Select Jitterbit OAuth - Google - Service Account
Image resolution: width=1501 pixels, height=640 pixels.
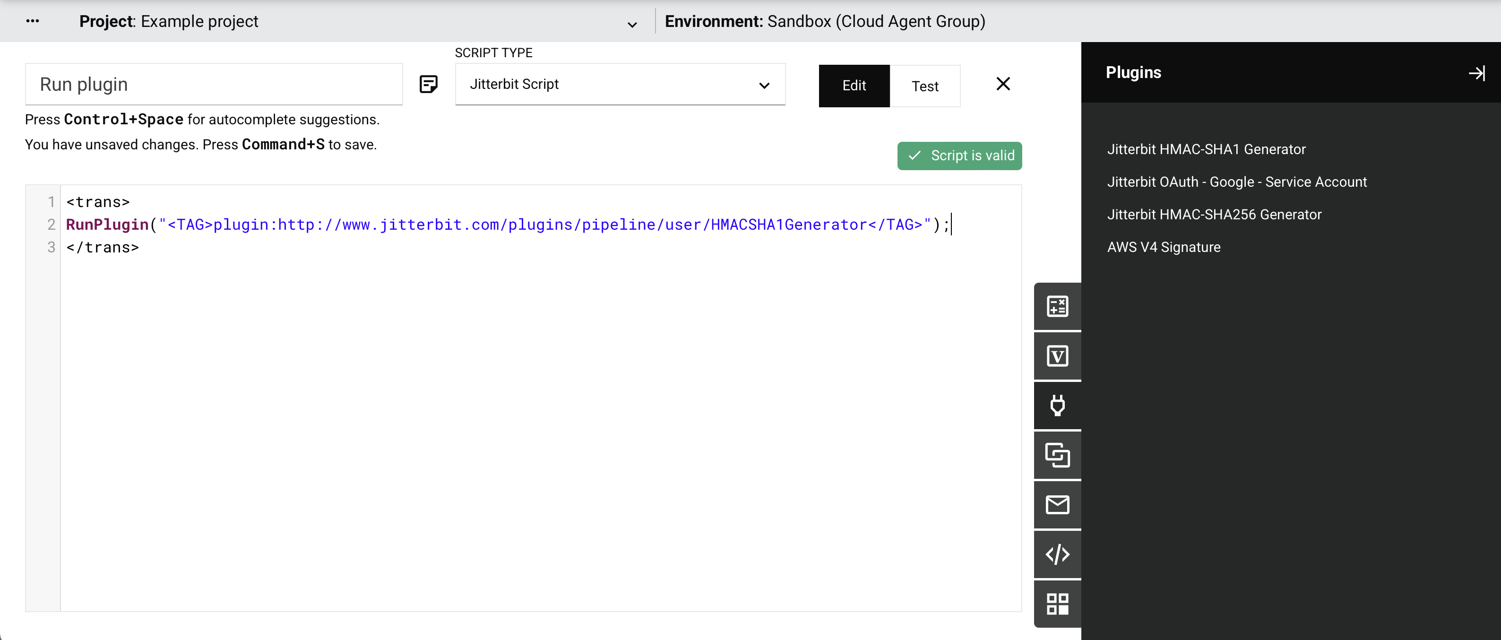pyautogui.click(x=1236, y=182)
